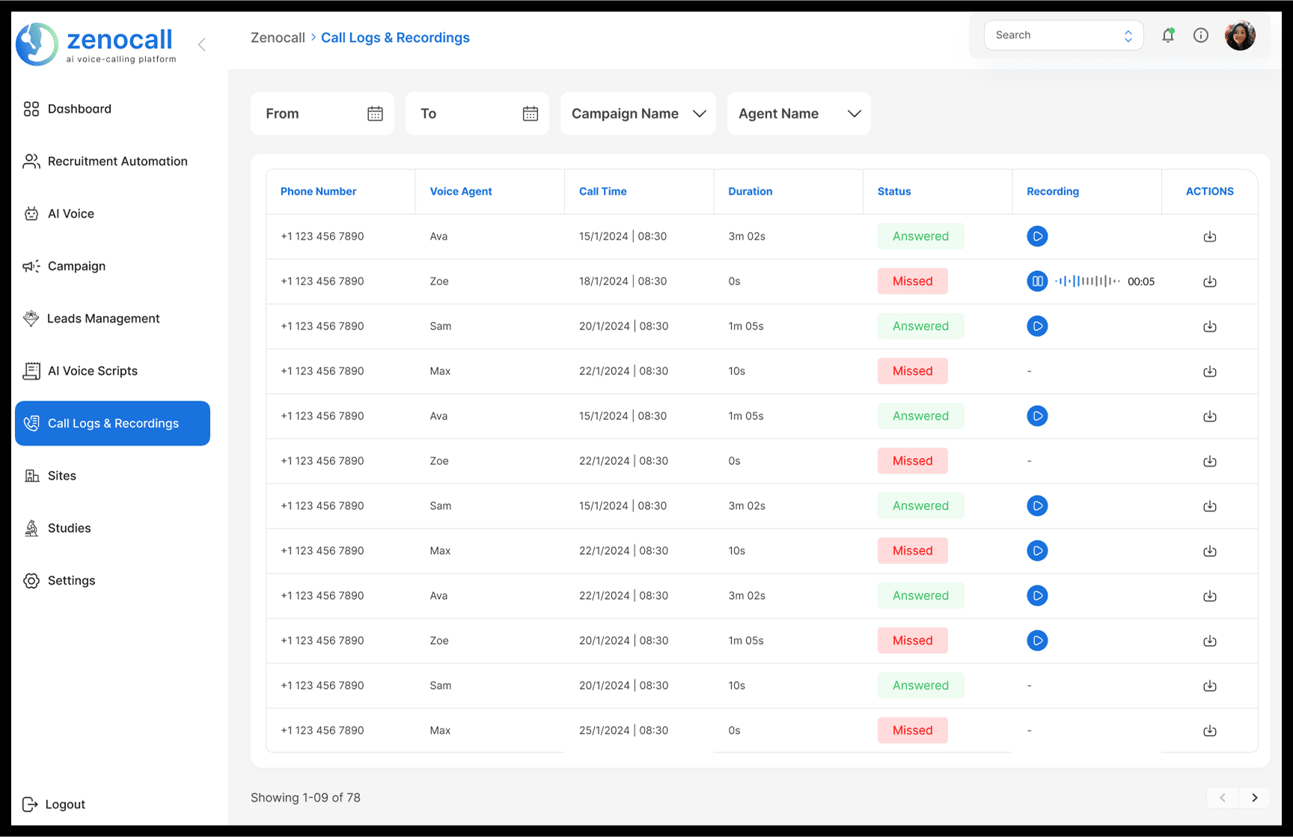Click the Zenocall breadcrumb link
The height and width of the screenshot is (837, 1293).
coord(278,37)
